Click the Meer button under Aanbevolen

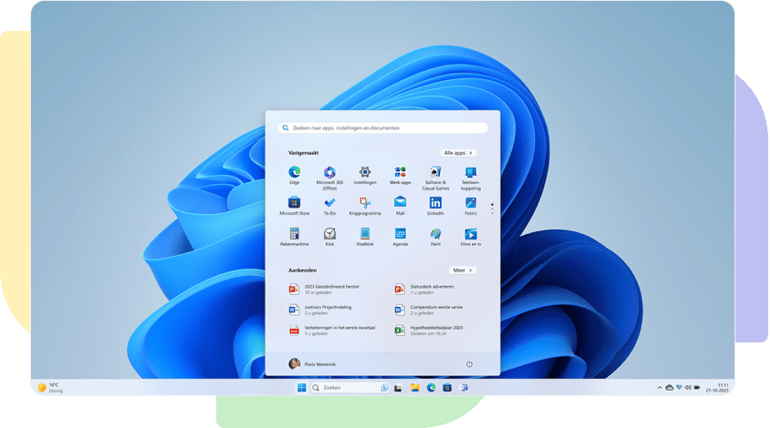coord(463,270)
